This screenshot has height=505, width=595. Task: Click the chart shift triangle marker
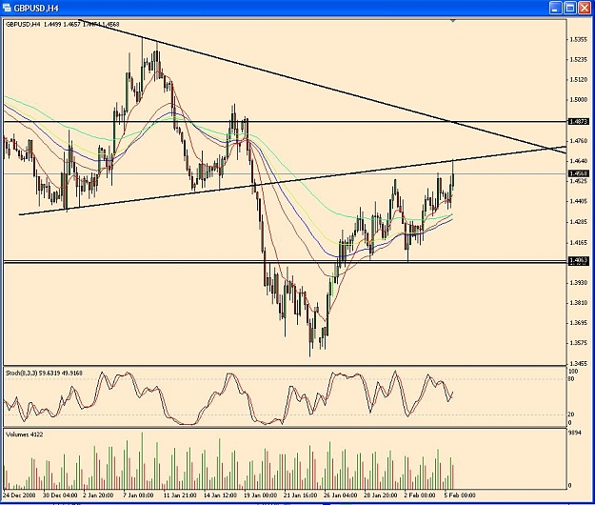453,21
